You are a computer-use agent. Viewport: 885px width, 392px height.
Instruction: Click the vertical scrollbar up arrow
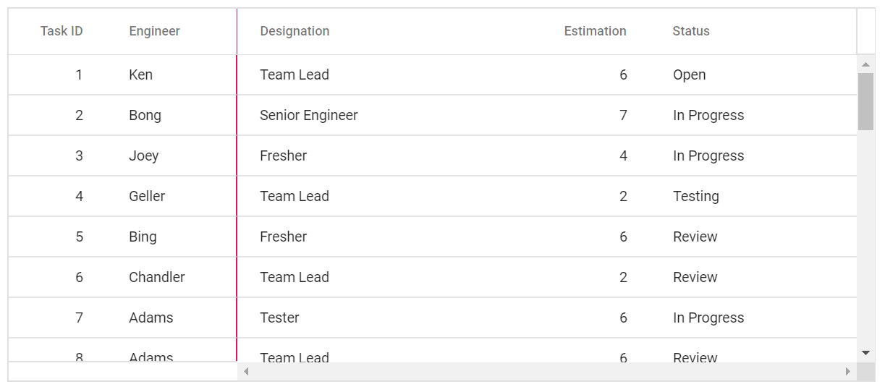[x=865, y=64]
